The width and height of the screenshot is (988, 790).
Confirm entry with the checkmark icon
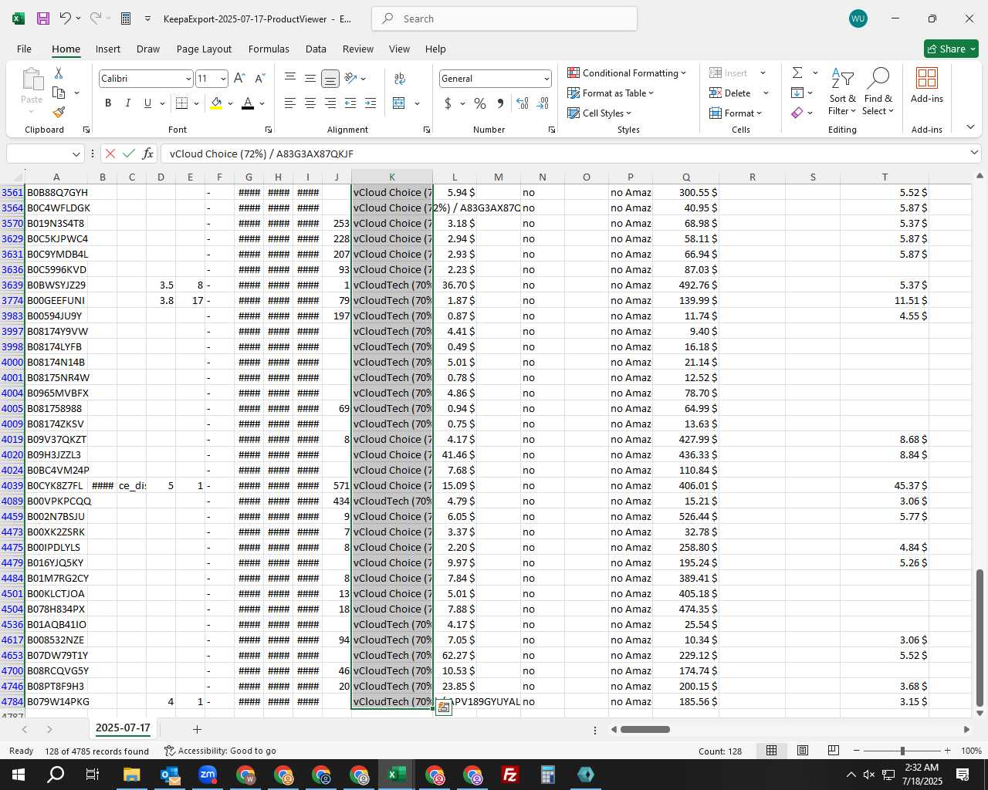click(129, 154)
